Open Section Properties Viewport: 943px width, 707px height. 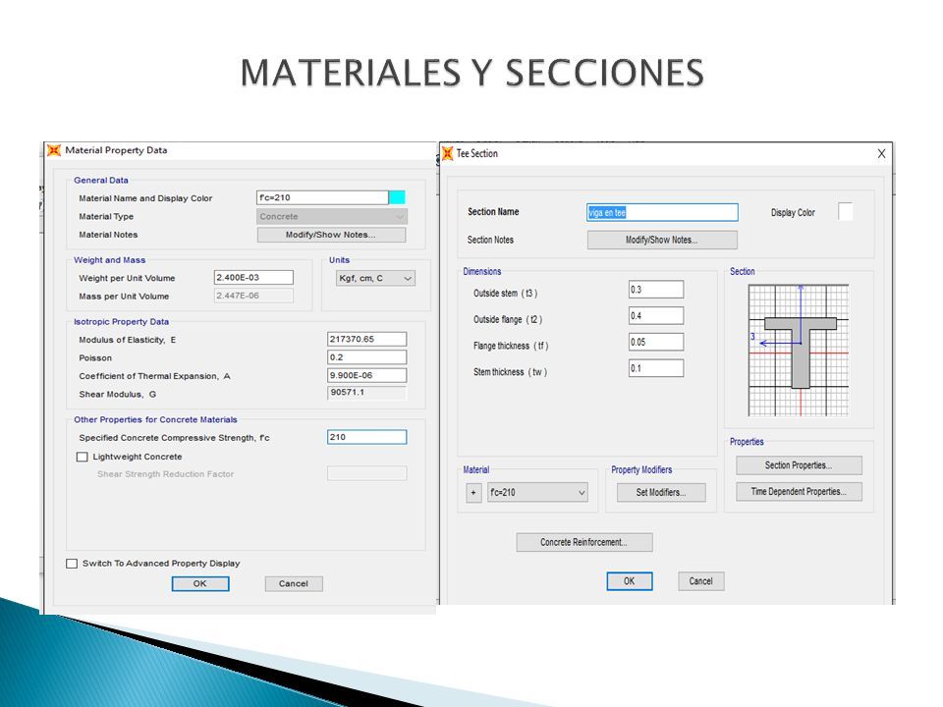tap(799, 465)
